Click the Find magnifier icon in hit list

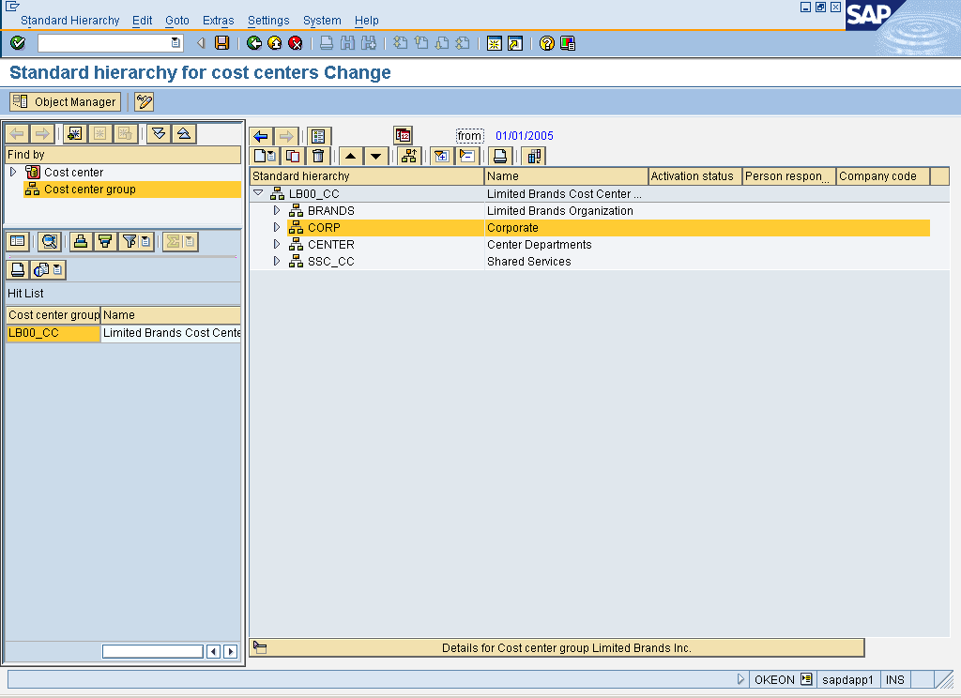click(x=49, y=241)
